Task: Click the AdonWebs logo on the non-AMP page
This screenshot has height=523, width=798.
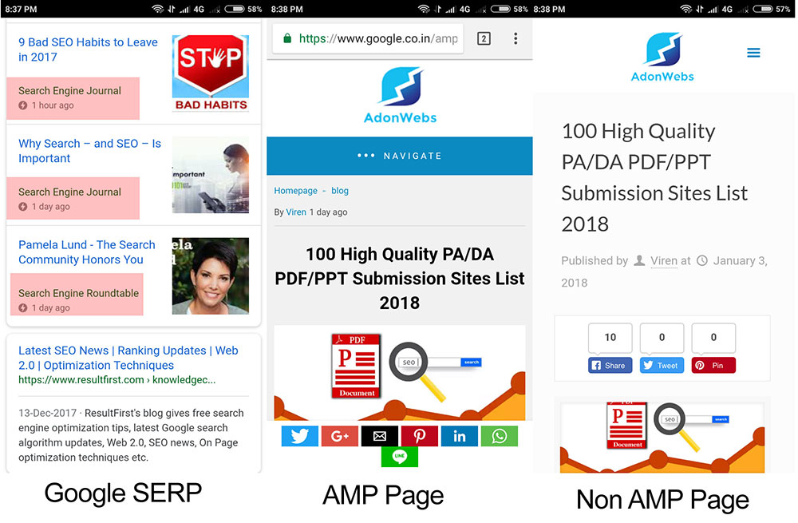Action: coord(662,57)
